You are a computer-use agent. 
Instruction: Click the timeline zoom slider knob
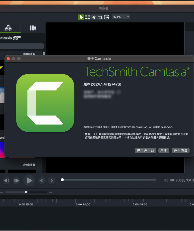[26, 192]
